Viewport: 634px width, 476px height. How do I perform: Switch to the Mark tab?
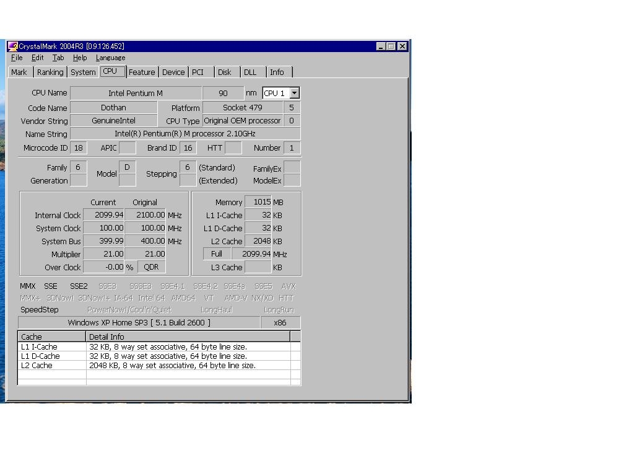click(19, 72)
